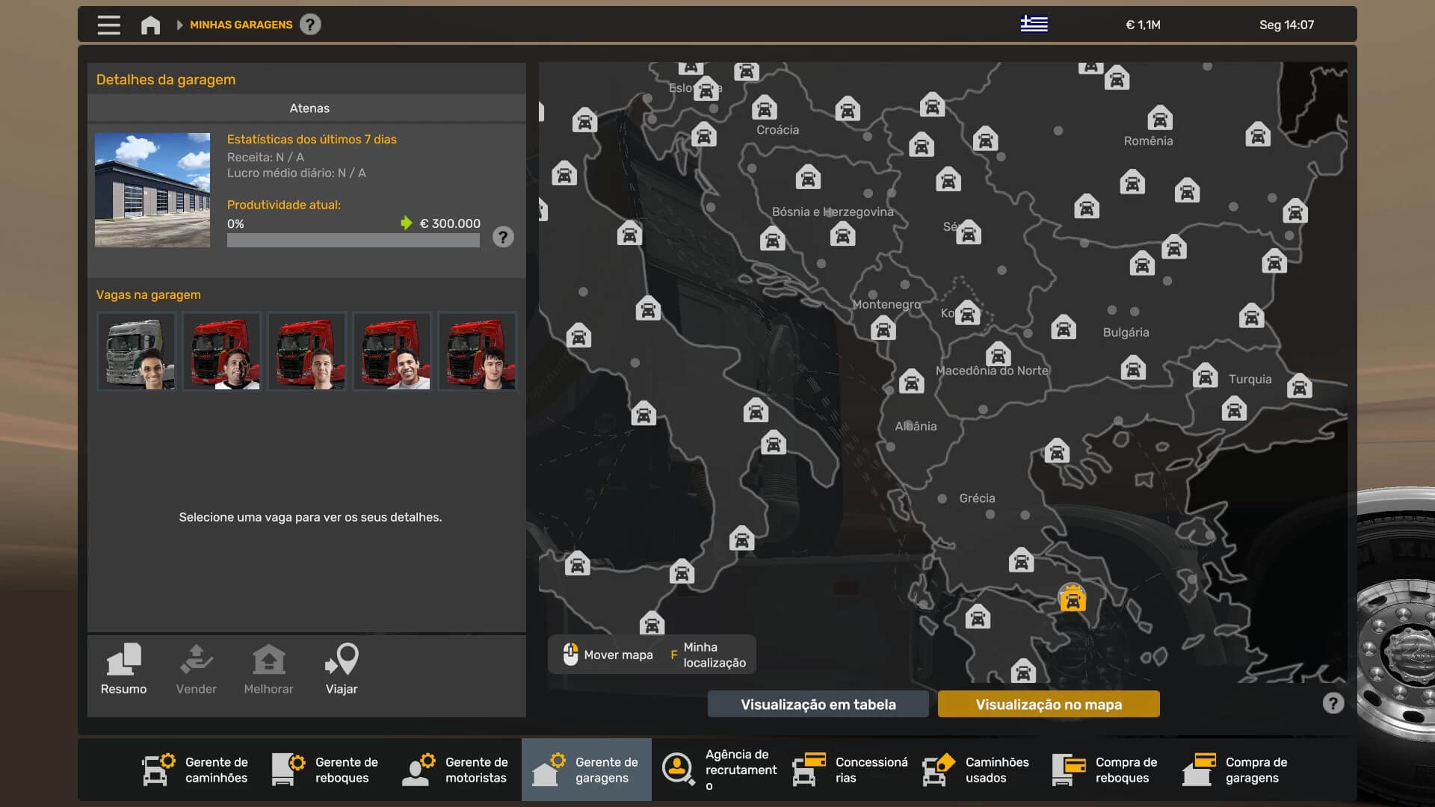Click the Greek flag indicator
Image resolution: width=1435 pixels, height=807 pixels.
[x=1034, y=25]
